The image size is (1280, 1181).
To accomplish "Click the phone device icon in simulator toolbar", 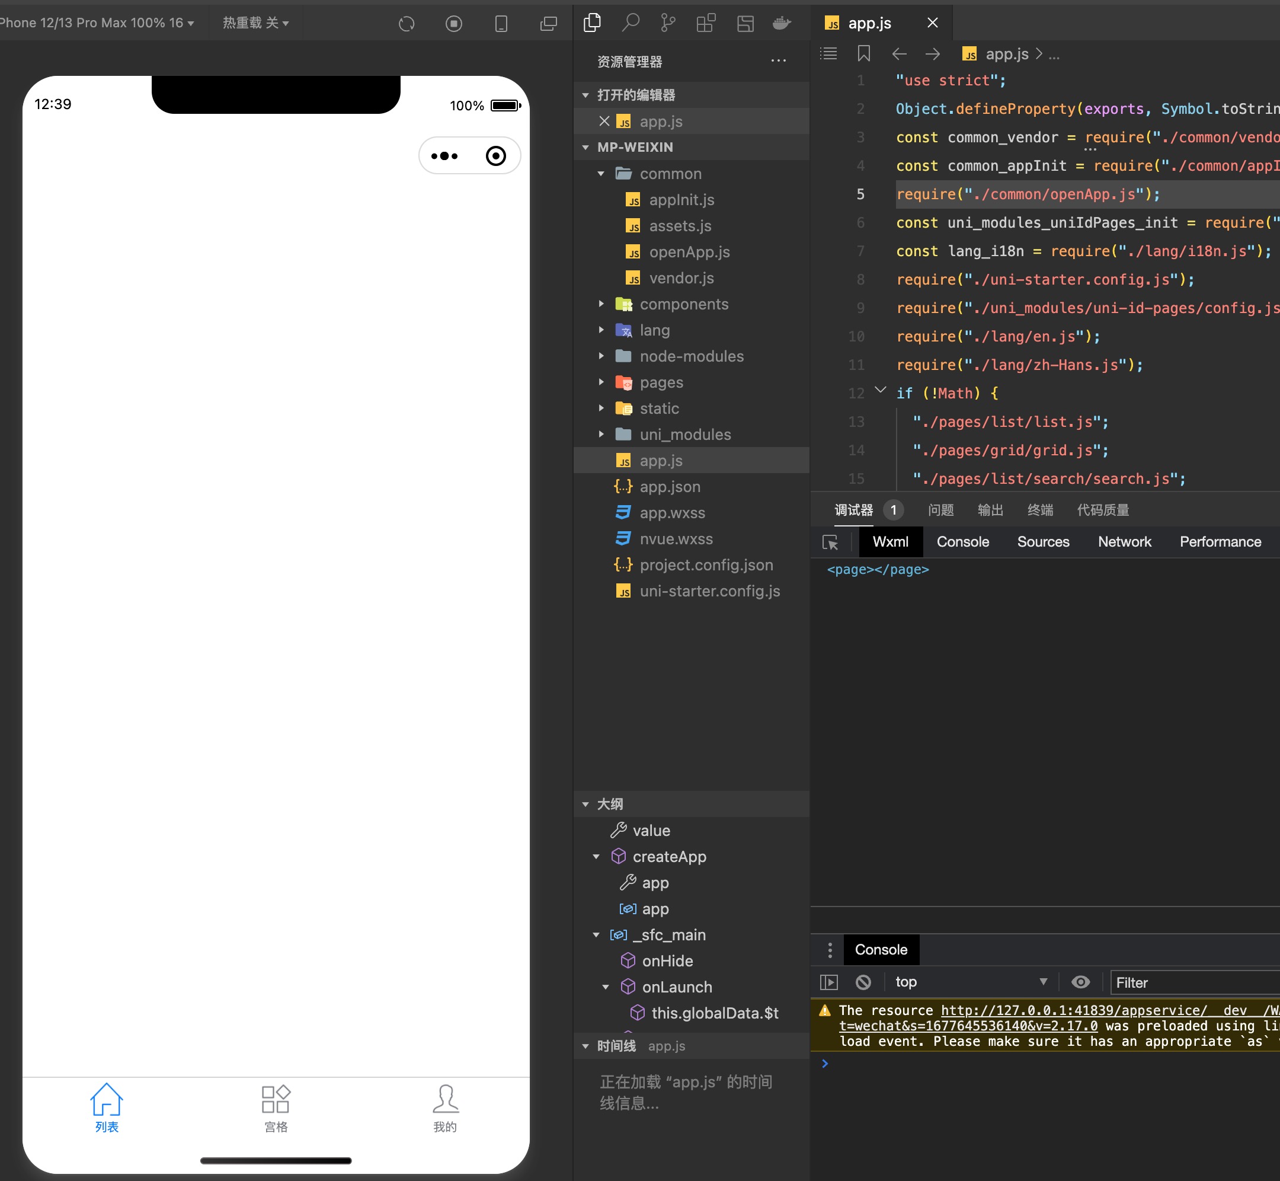I will point(501,24).
